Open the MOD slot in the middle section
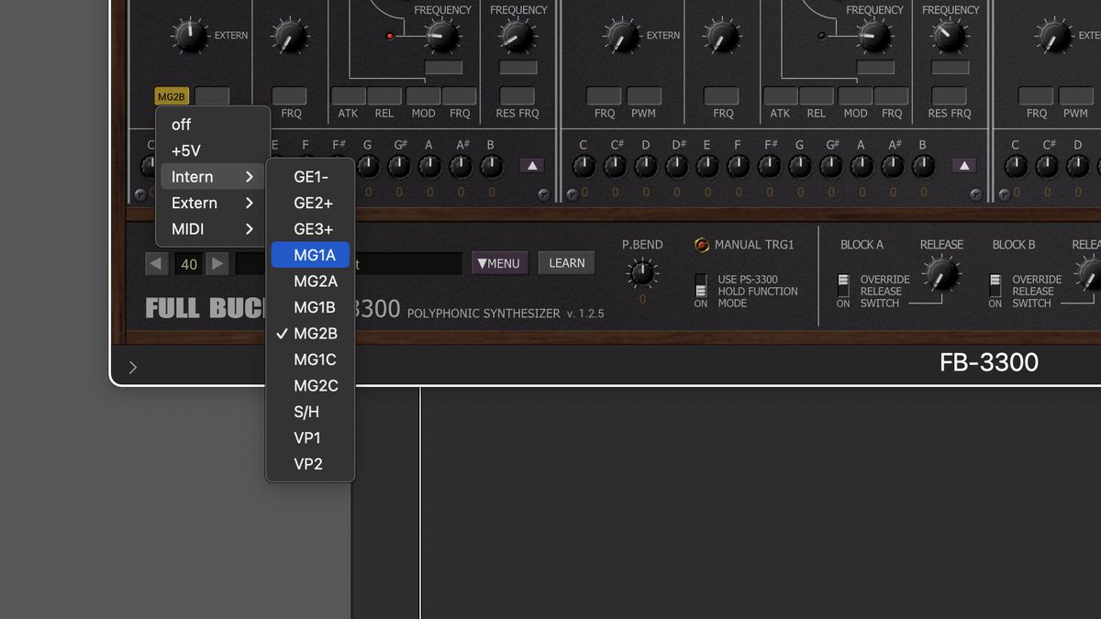Image resolution: width=1101 pixels, height=619 pixels. [855, 96]
